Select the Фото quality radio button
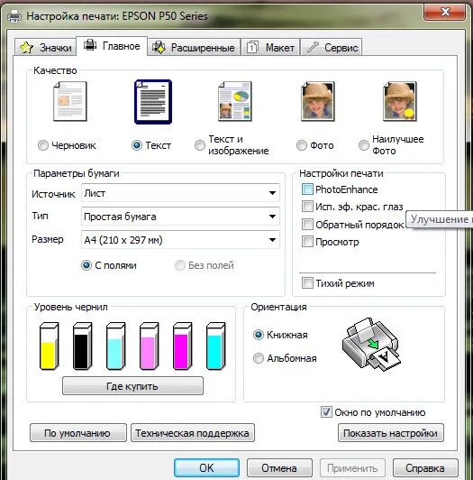 point(302,145)
